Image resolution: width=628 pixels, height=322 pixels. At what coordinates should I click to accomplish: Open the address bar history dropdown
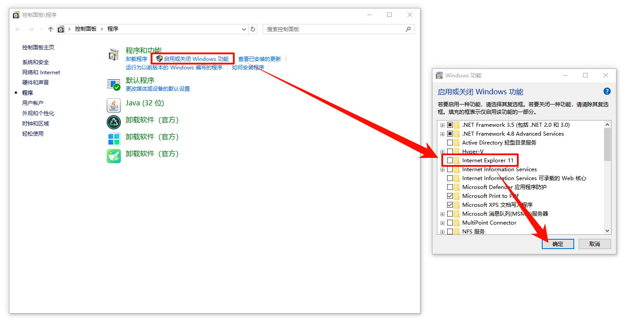pos(244,29)
